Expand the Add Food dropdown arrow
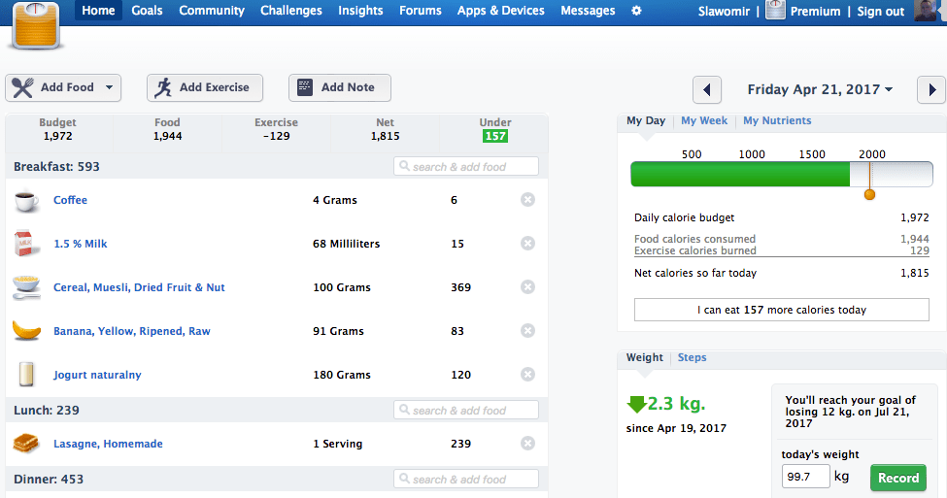 click(109, 87)
